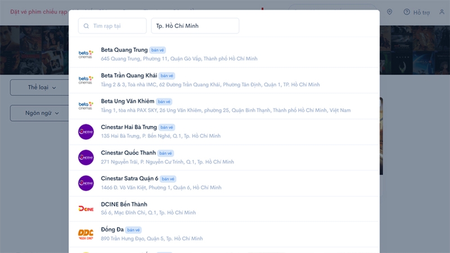Click 'bán vé' badge beside Đống Đa
The height and width of the screenshot is (253, 450).
133,230
